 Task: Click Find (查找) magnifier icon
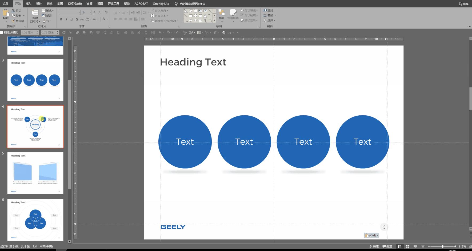tap(265, 10)
